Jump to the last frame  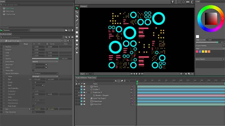(142, 74)
